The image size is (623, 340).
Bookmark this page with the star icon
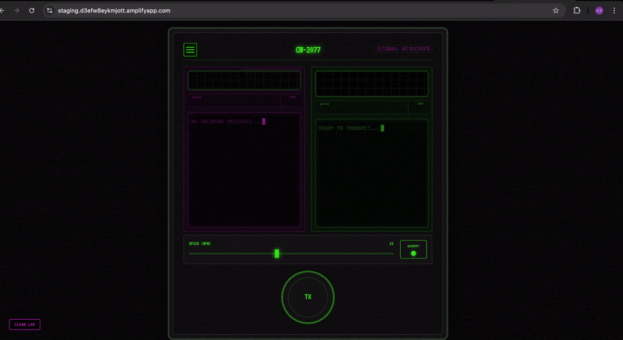pyautogui.click(x=556, y=10)
